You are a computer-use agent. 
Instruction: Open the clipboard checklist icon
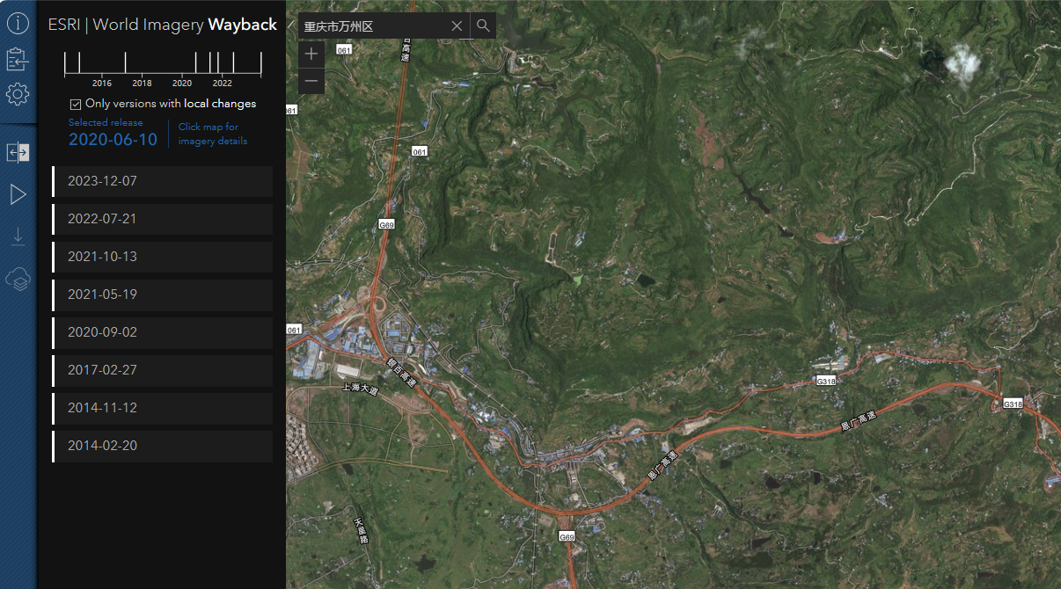[18, 59]
